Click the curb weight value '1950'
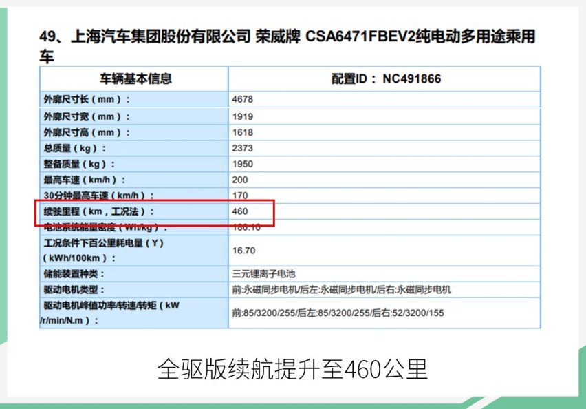586x409 pixels. [x=243, y=165]
